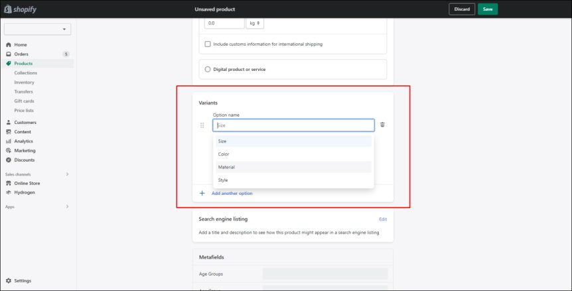Screen dimensions: 572x291
Task: Click the Home house icon
Action: point(9,45)
